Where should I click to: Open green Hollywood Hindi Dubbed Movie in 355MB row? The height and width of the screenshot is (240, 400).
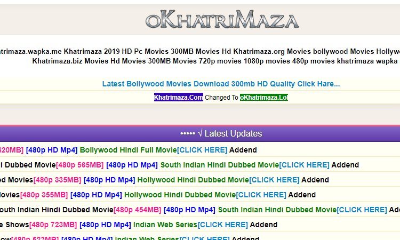point(180,195)
